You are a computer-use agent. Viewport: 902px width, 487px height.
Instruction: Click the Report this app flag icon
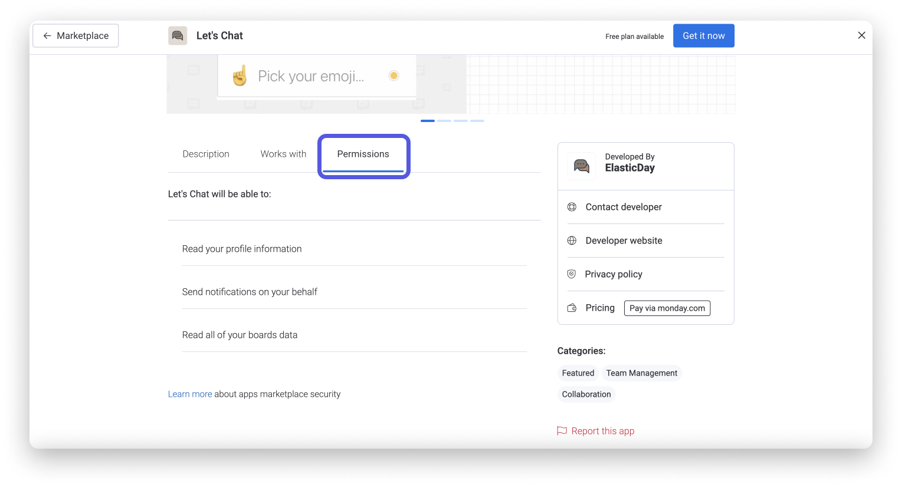(x=562, y=431)
